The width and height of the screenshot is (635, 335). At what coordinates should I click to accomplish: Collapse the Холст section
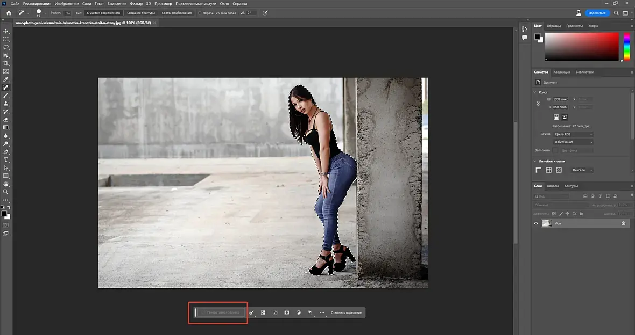click(535, 92)
